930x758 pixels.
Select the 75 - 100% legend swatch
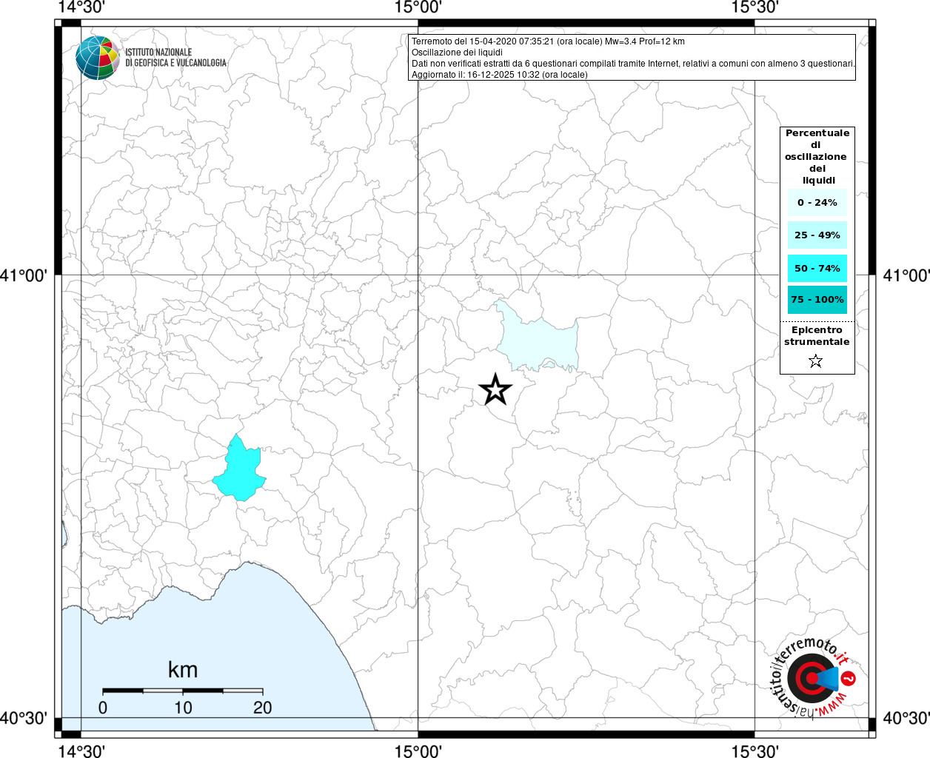tap(817, 299)
